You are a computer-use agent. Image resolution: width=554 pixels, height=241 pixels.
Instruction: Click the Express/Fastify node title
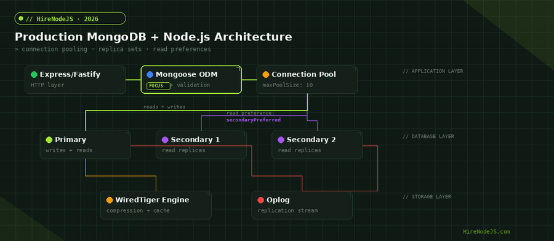coord(70,75)
